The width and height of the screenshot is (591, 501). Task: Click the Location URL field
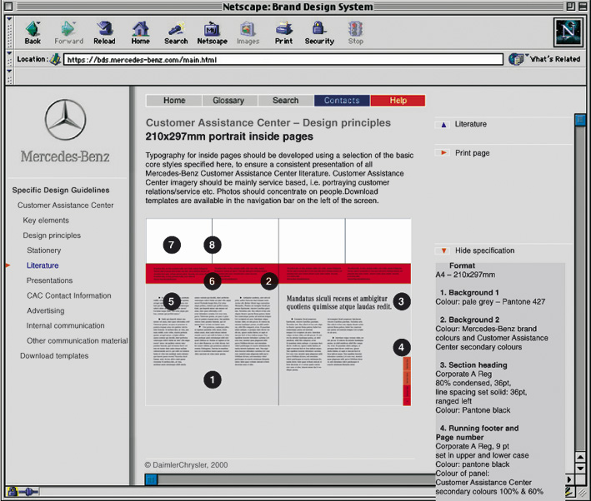coord(283,59)
